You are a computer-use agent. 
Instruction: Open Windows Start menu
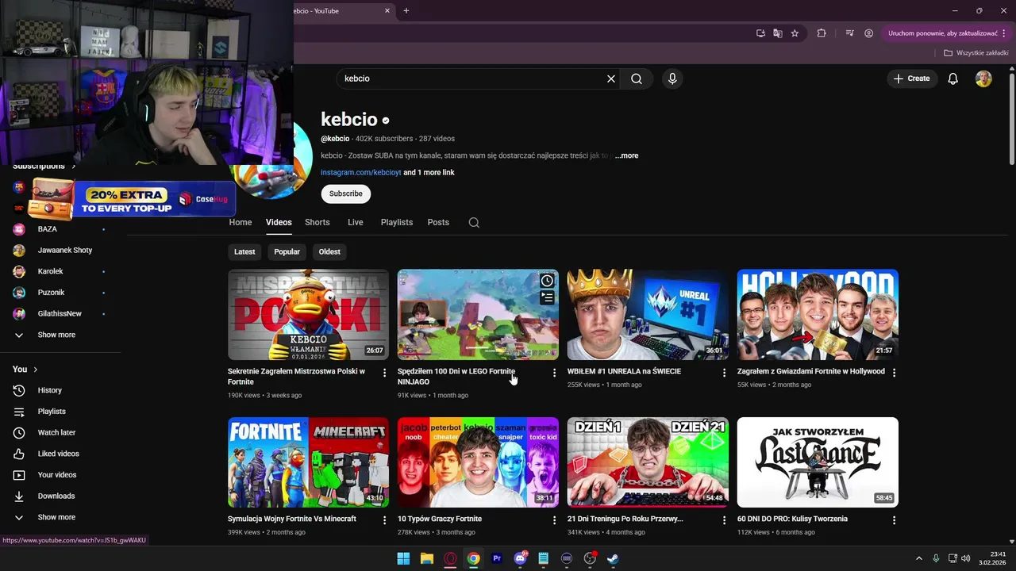click(403, 558)
